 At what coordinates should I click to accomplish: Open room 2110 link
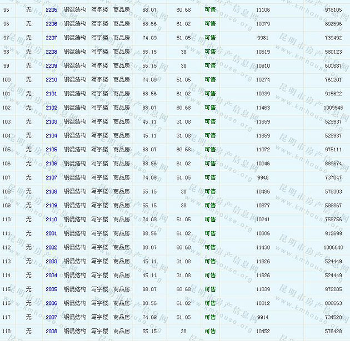[51, 220]
